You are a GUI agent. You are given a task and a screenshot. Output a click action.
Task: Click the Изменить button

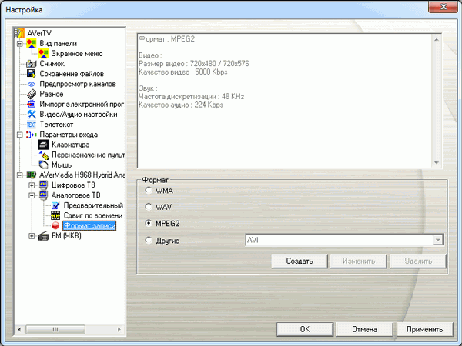359,261
